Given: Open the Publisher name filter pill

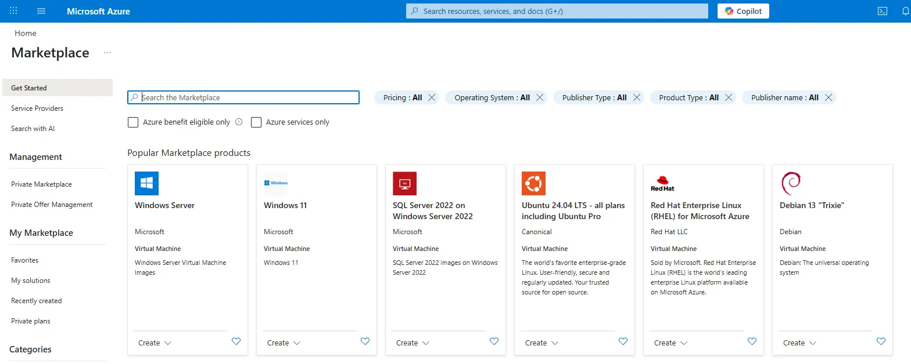Looking at the screenshot, I should [x=785, y=97].
